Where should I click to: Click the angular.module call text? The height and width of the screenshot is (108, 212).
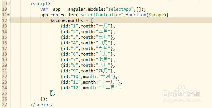(x=86, y=9)
